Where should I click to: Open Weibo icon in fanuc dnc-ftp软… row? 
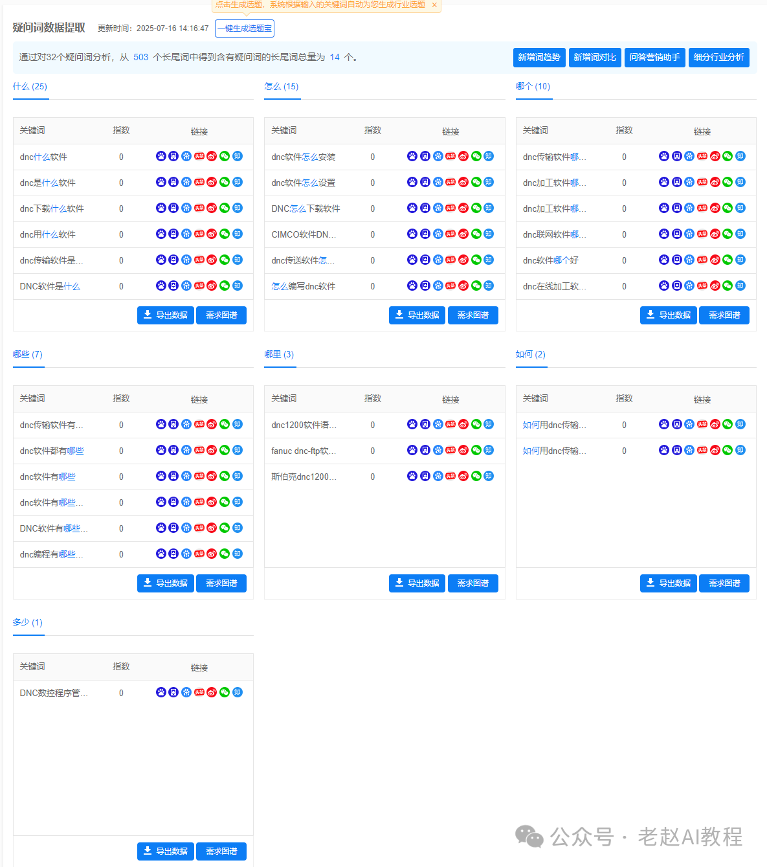(x=463, y=450)
